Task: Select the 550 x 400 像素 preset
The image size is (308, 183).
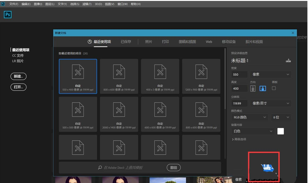Action: pos(78,76)
